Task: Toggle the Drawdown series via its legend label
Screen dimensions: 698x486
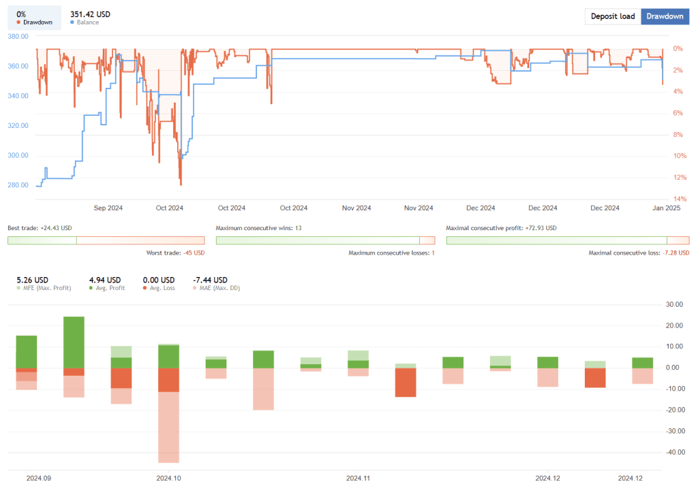Action: [39, 22]
